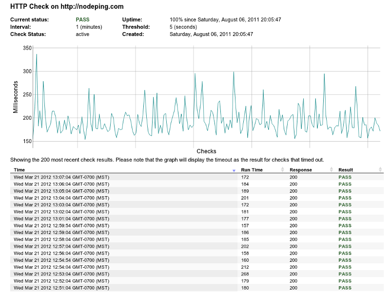Click the sort arrows beside Run Time
This screenshot has width=390, height=292.
[283, 170]
